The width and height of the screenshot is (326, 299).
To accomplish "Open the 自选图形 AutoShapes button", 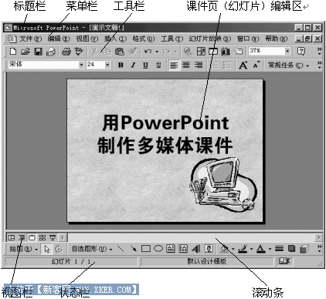I will point(92,249).
